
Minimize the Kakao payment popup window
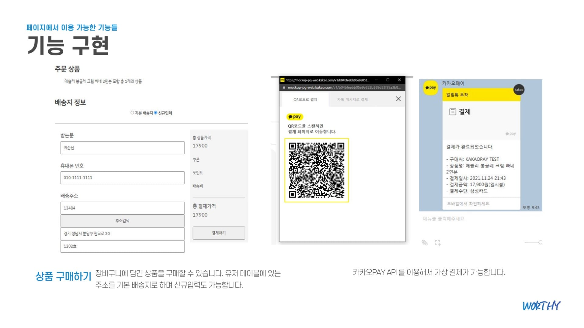coord(376,80)
